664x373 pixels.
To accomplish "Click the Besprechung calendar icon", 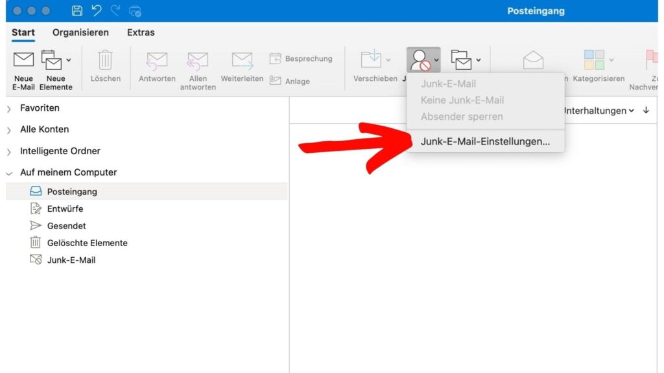I will [x=276, y=59].
